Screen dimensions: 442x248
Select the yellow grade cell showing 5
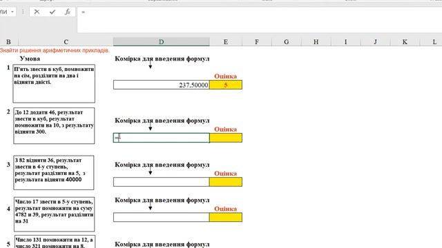(x=226, y=85)
